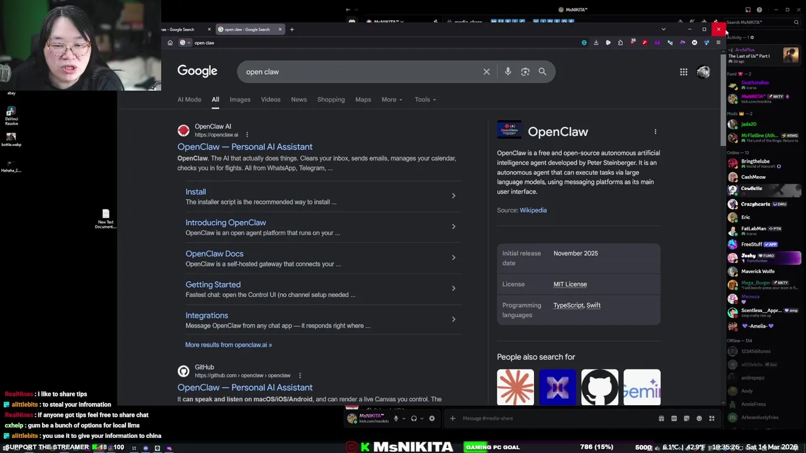Open more options for the OpenClaw AI result

coord(247,135)
